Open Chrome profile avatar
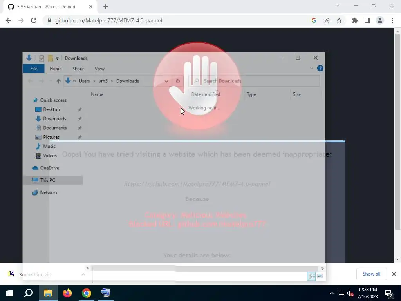The image size is (401, 301). click(x=380, y=20)
